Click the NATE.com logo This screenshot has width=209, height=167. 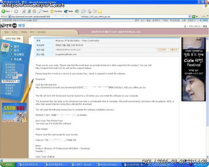point(9,25)
